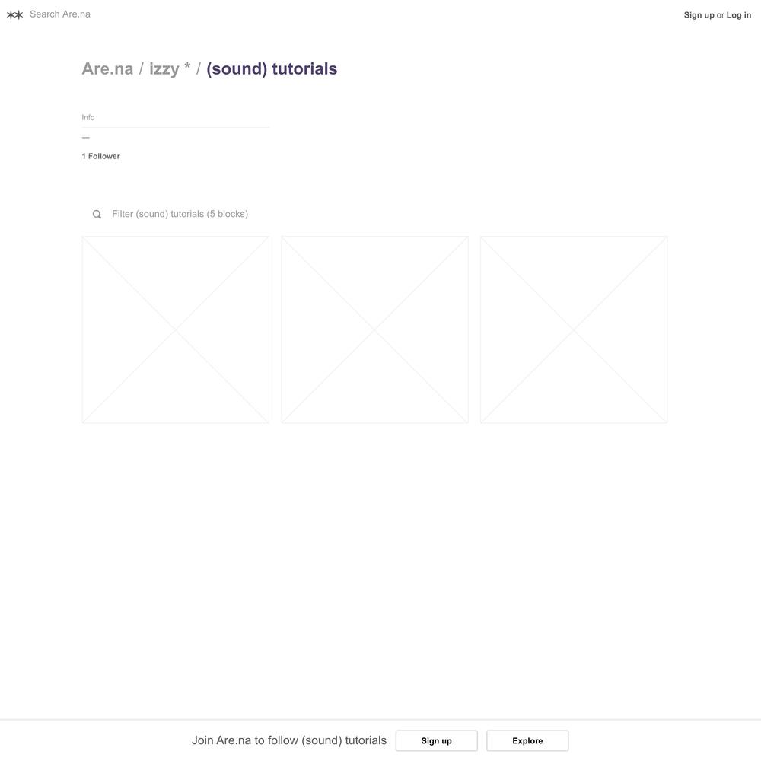Go to Are.na breadcrumb home
The height and width of the screenshot is (761, 761).
click(107, 69)
